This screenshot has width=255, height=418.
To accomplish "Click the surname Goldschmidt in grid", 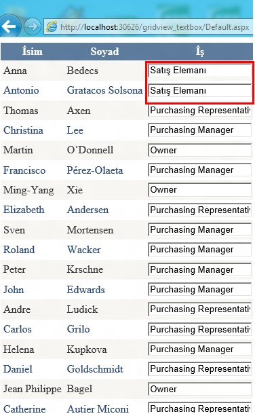I will pyautogui.click(x=95, y=369).
